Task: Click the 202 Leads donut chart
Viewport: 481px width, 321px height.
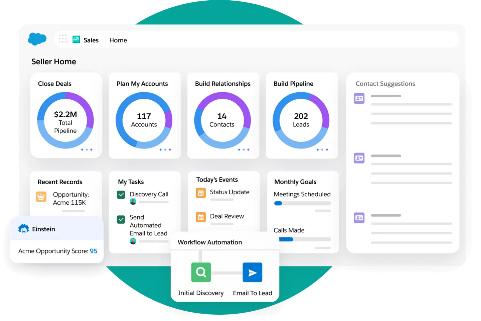Action: coord(301,120)
